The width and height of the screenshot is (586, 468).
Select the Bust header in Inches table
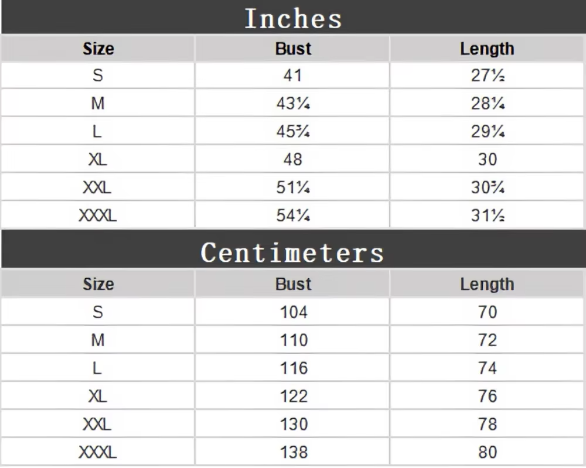click(x=292, y=49)
